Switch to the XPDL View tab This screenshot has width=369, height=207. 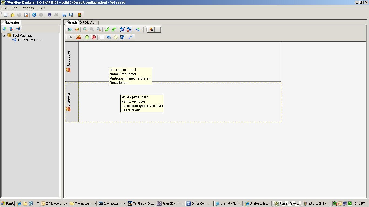[89, 22]
